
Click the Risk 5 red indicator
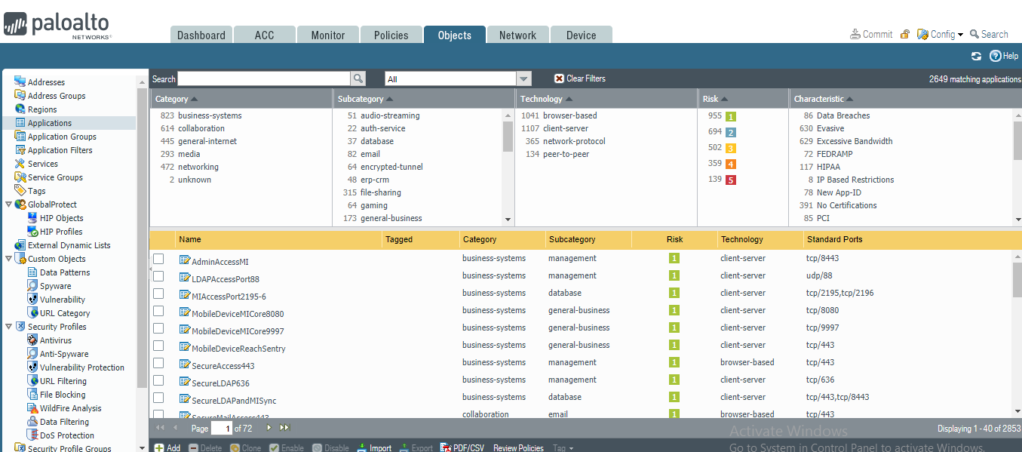[x=732, y=180]
